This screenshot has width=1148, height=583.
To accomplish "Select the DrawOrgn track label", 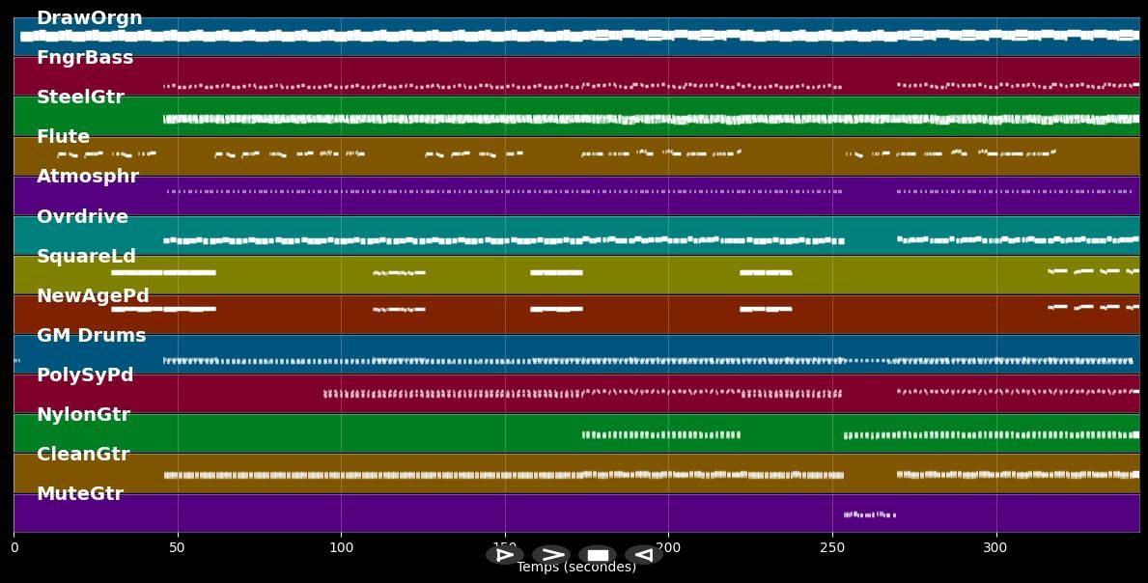I will [x=89, y=18].
